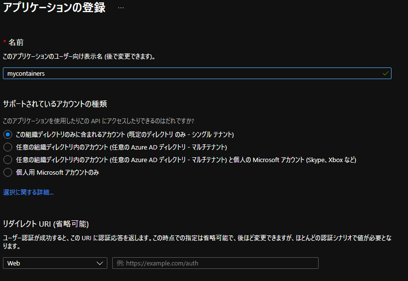Click the 名前 field label

[x=16, y=42]
